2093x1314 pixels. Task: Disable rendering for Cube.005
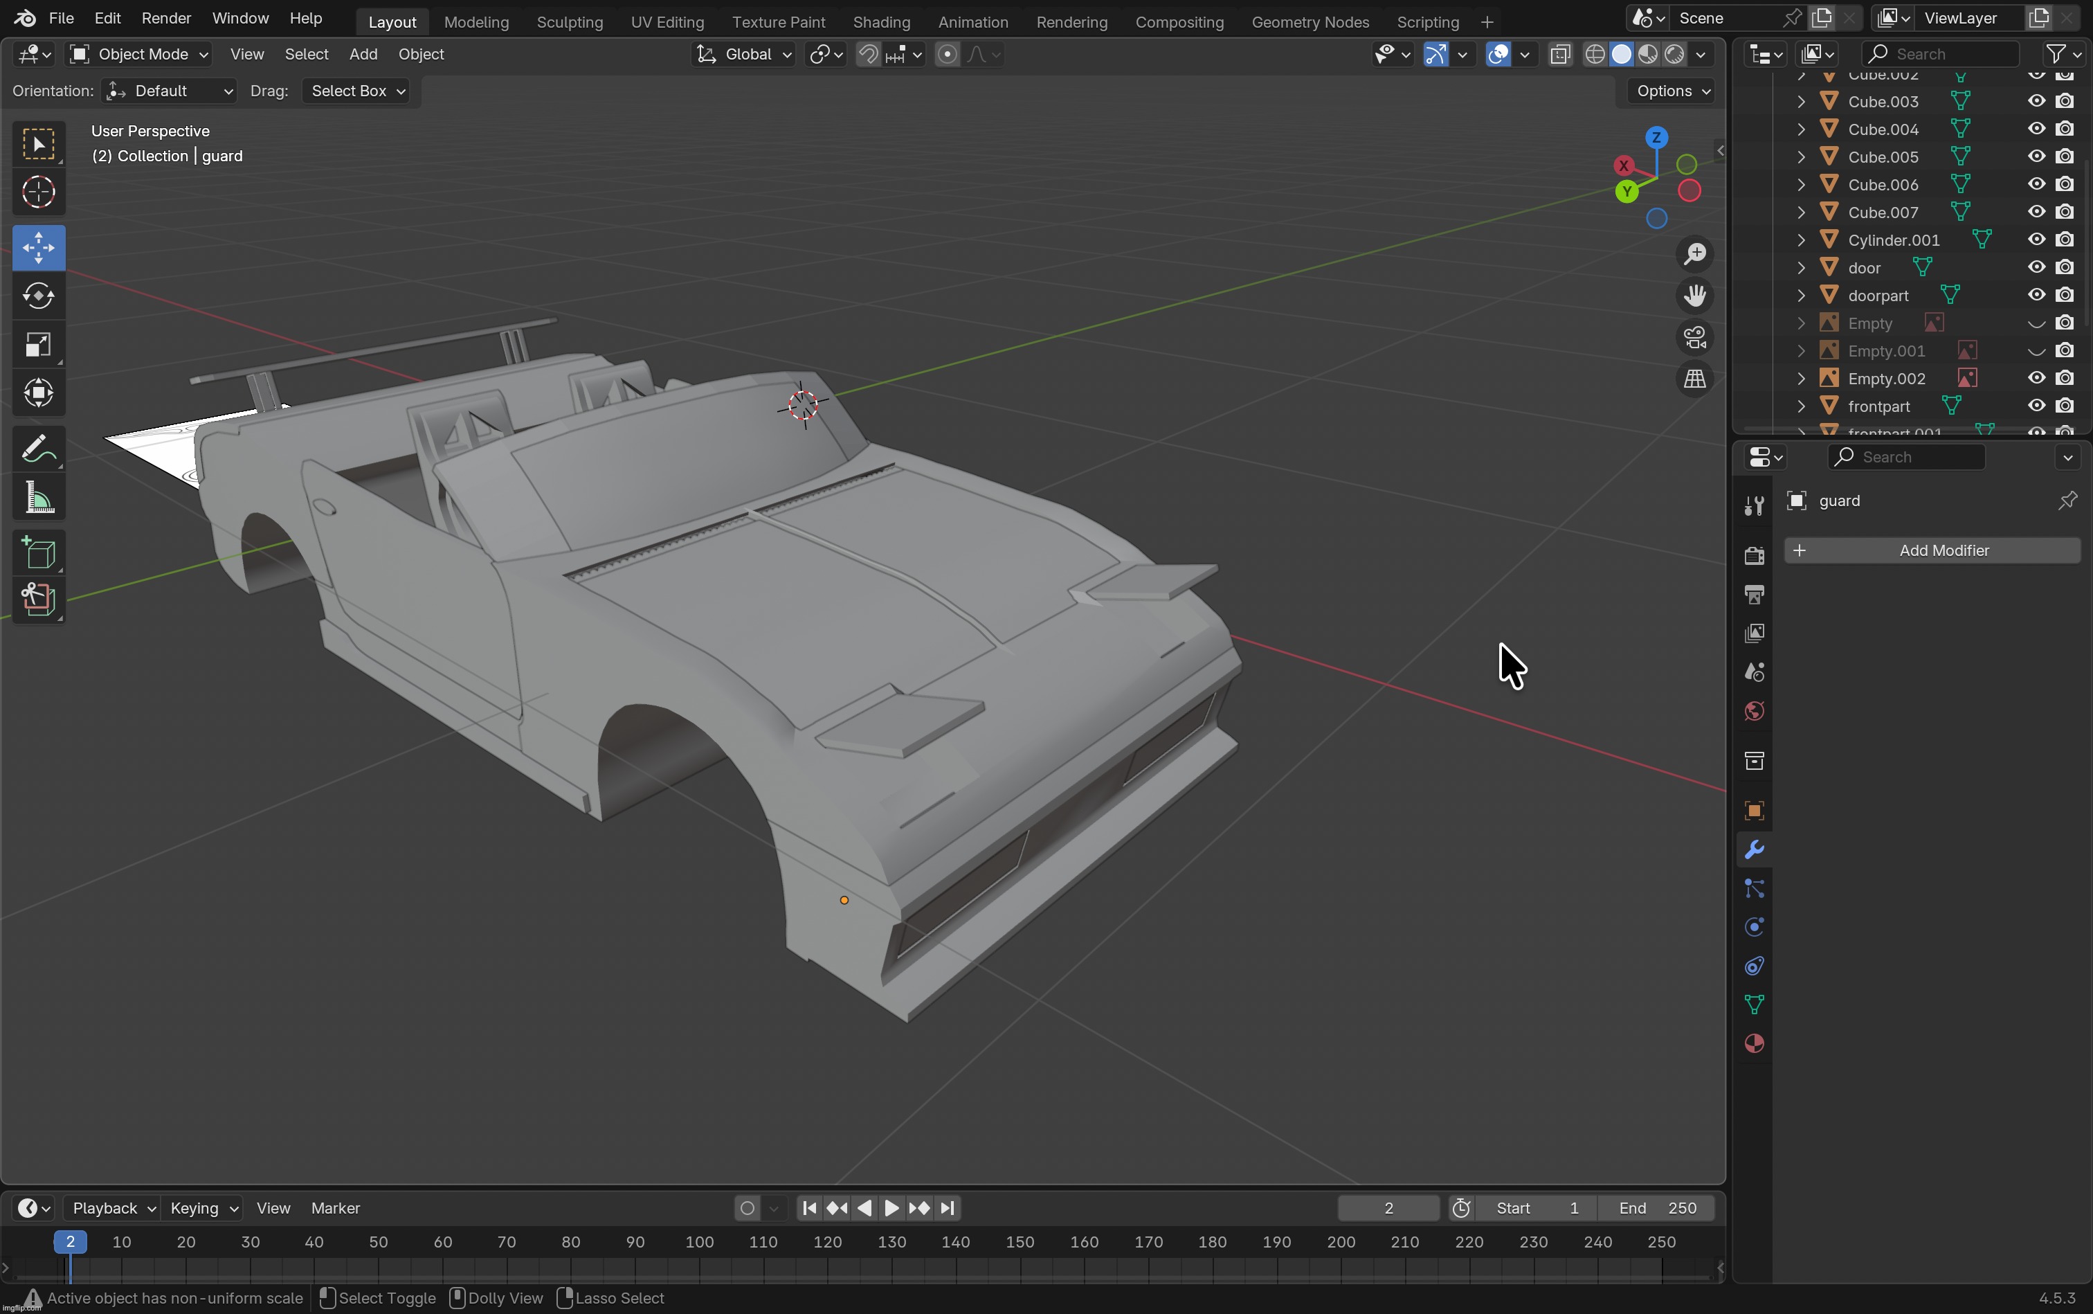2065,156
